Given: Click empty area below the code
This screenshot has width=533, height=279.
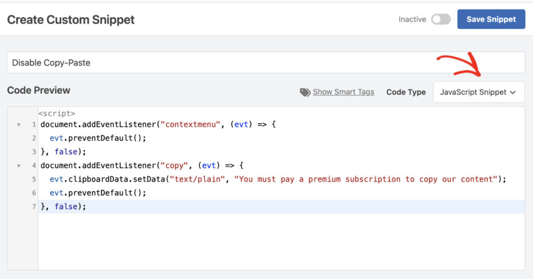Looking at the screenshot, I should (x=282, y=242).
